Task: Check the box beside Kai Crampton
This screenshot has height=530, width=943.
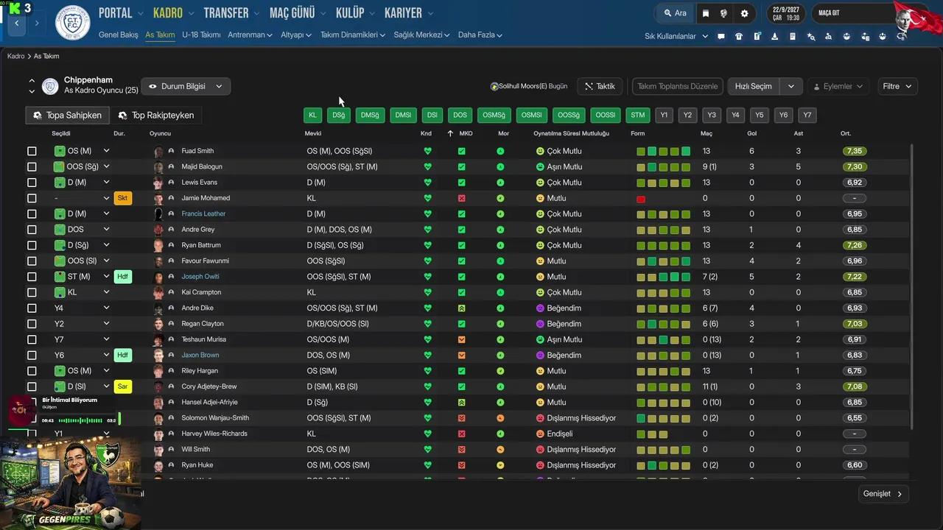Action: click(32, 292)
